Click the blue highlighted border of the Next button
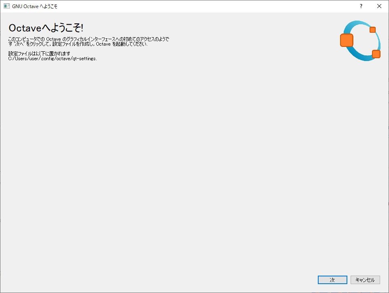Viewport: 389px width, 293px height. tap(332, 276)
